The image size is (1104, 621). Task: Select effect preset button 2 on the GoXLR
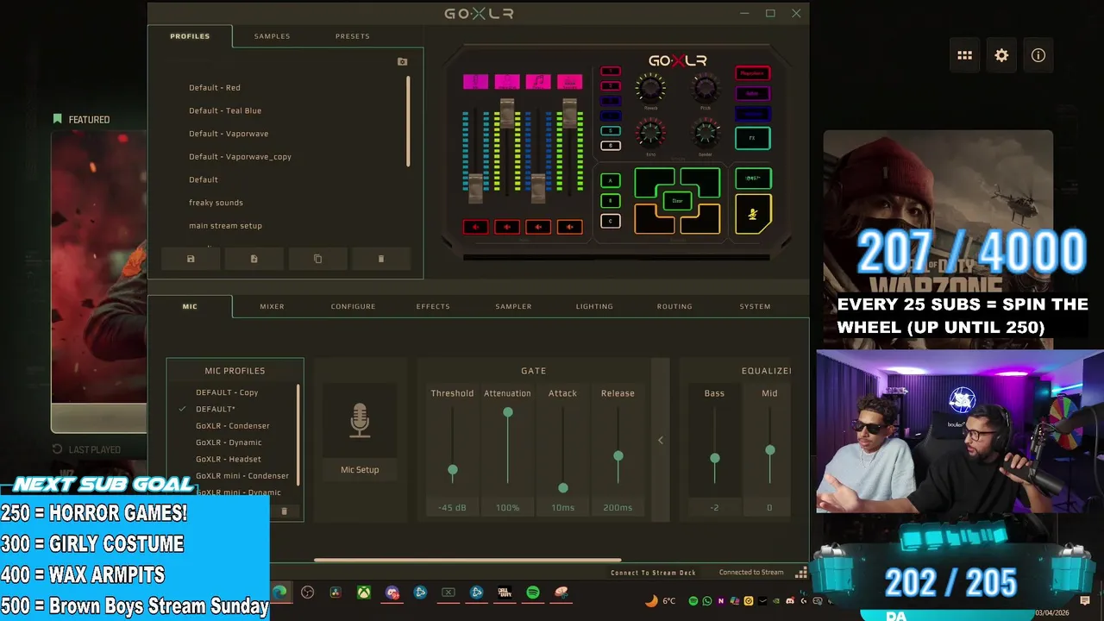(610, 86)
